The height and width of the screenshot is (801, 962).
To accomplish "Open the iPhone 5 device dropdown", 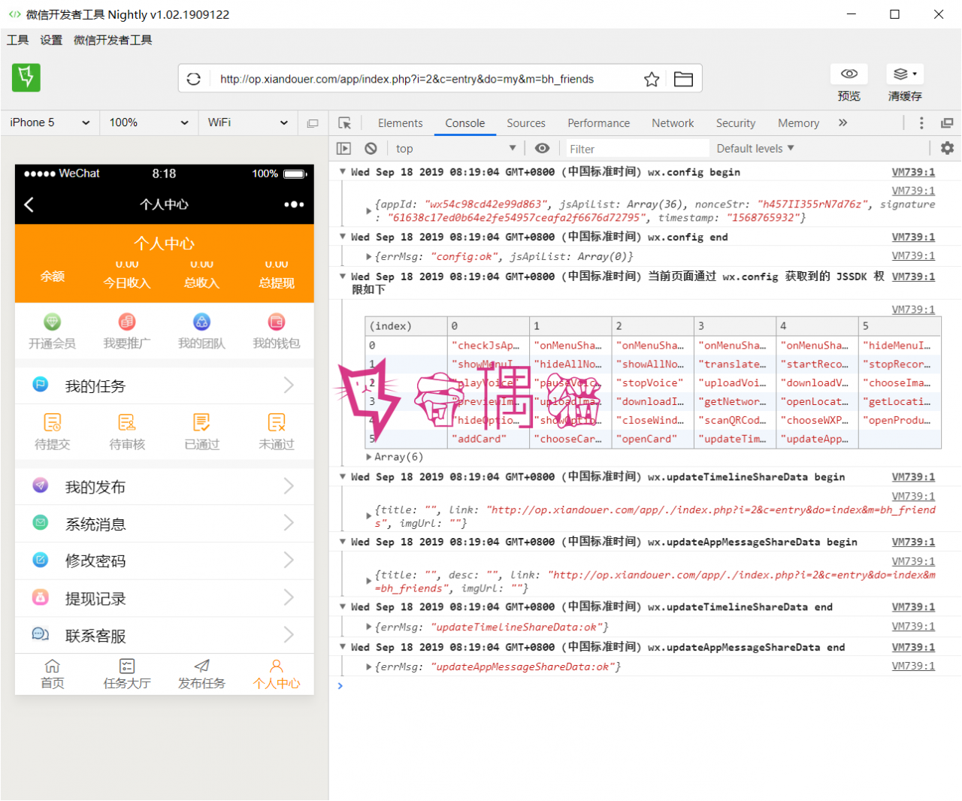I will pos(50,122).
